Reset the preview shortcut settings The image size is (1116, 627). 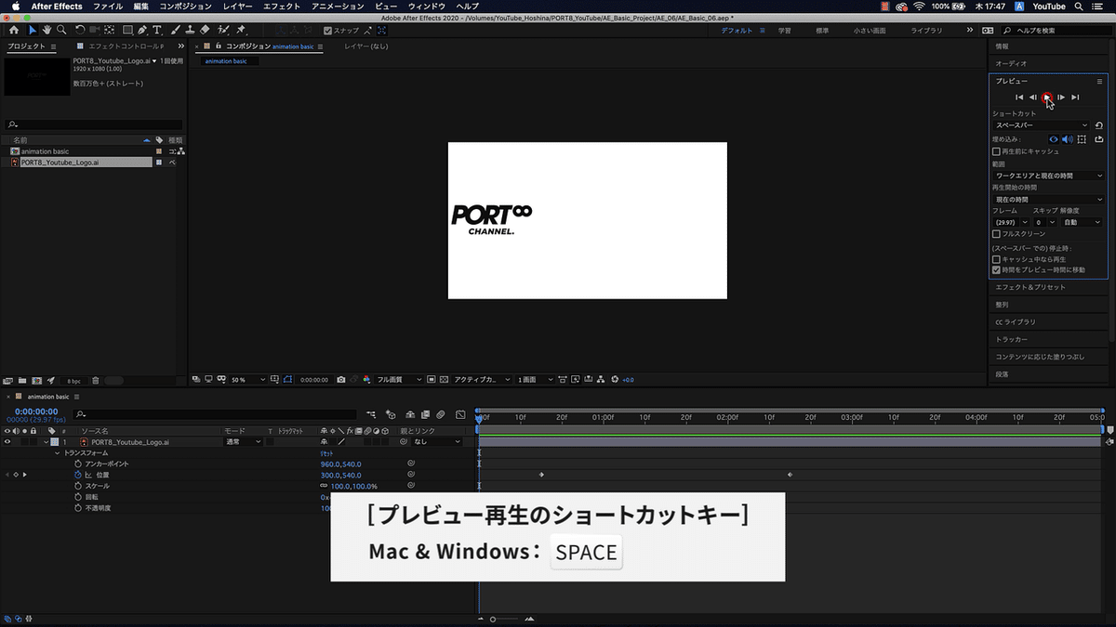click(1098, 124)
